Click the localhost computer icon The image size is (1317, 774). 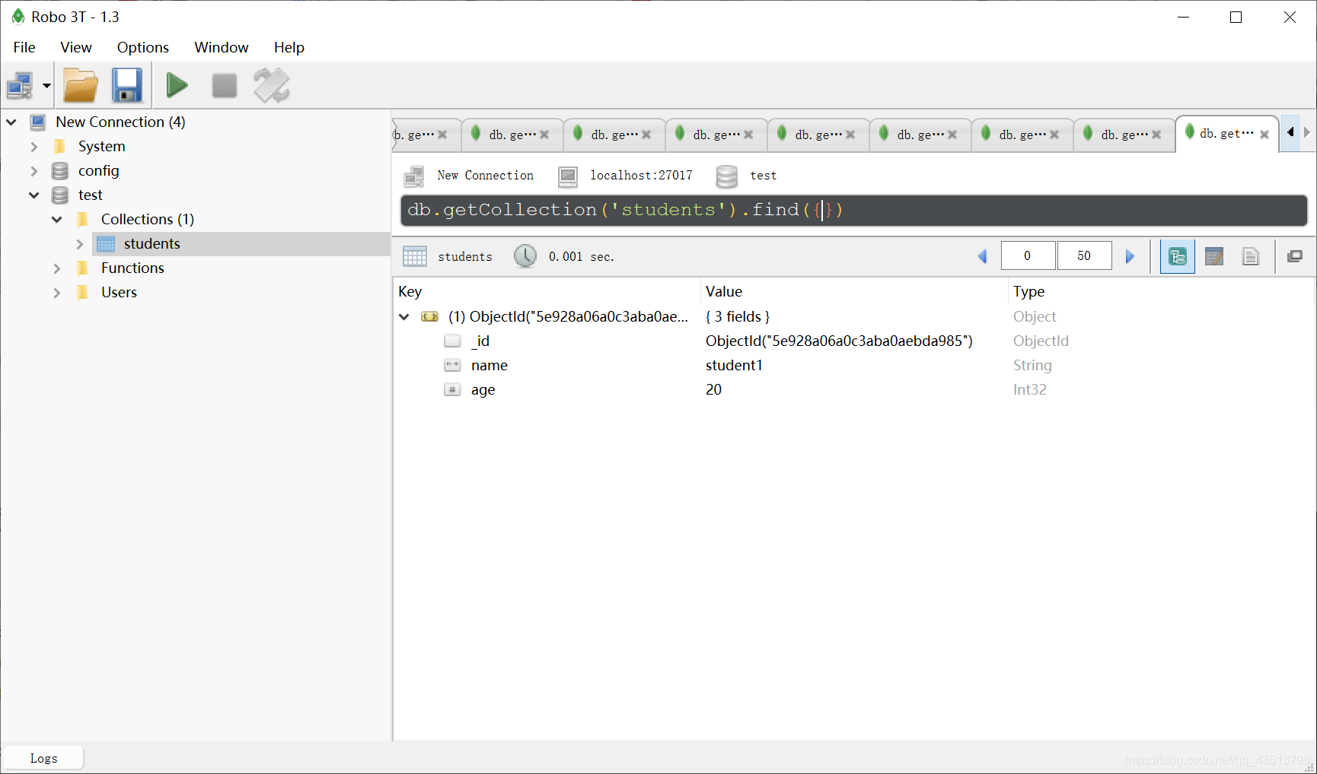point(568,176)
